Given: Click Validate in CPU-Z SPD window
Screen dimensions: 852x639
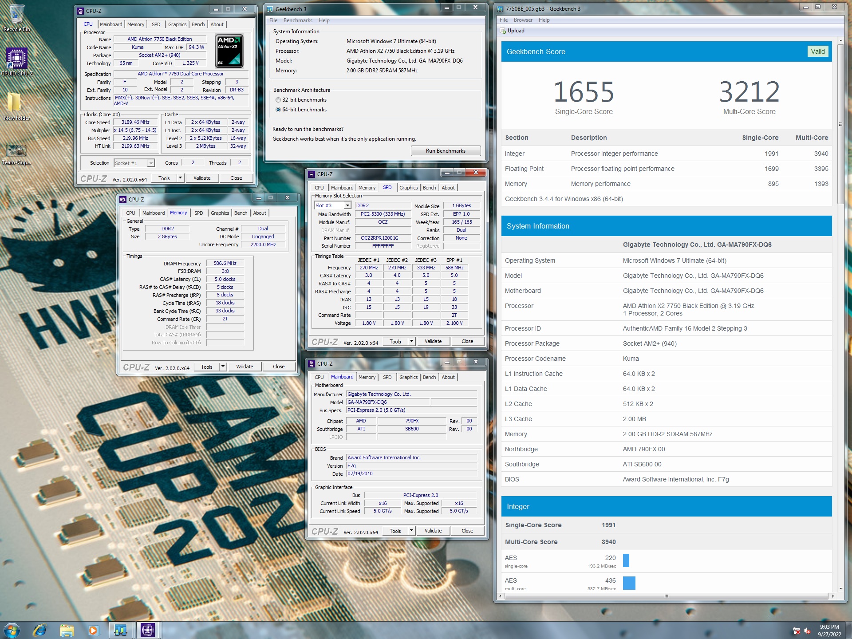Looking at the screenshot, I should pos(433,341).
